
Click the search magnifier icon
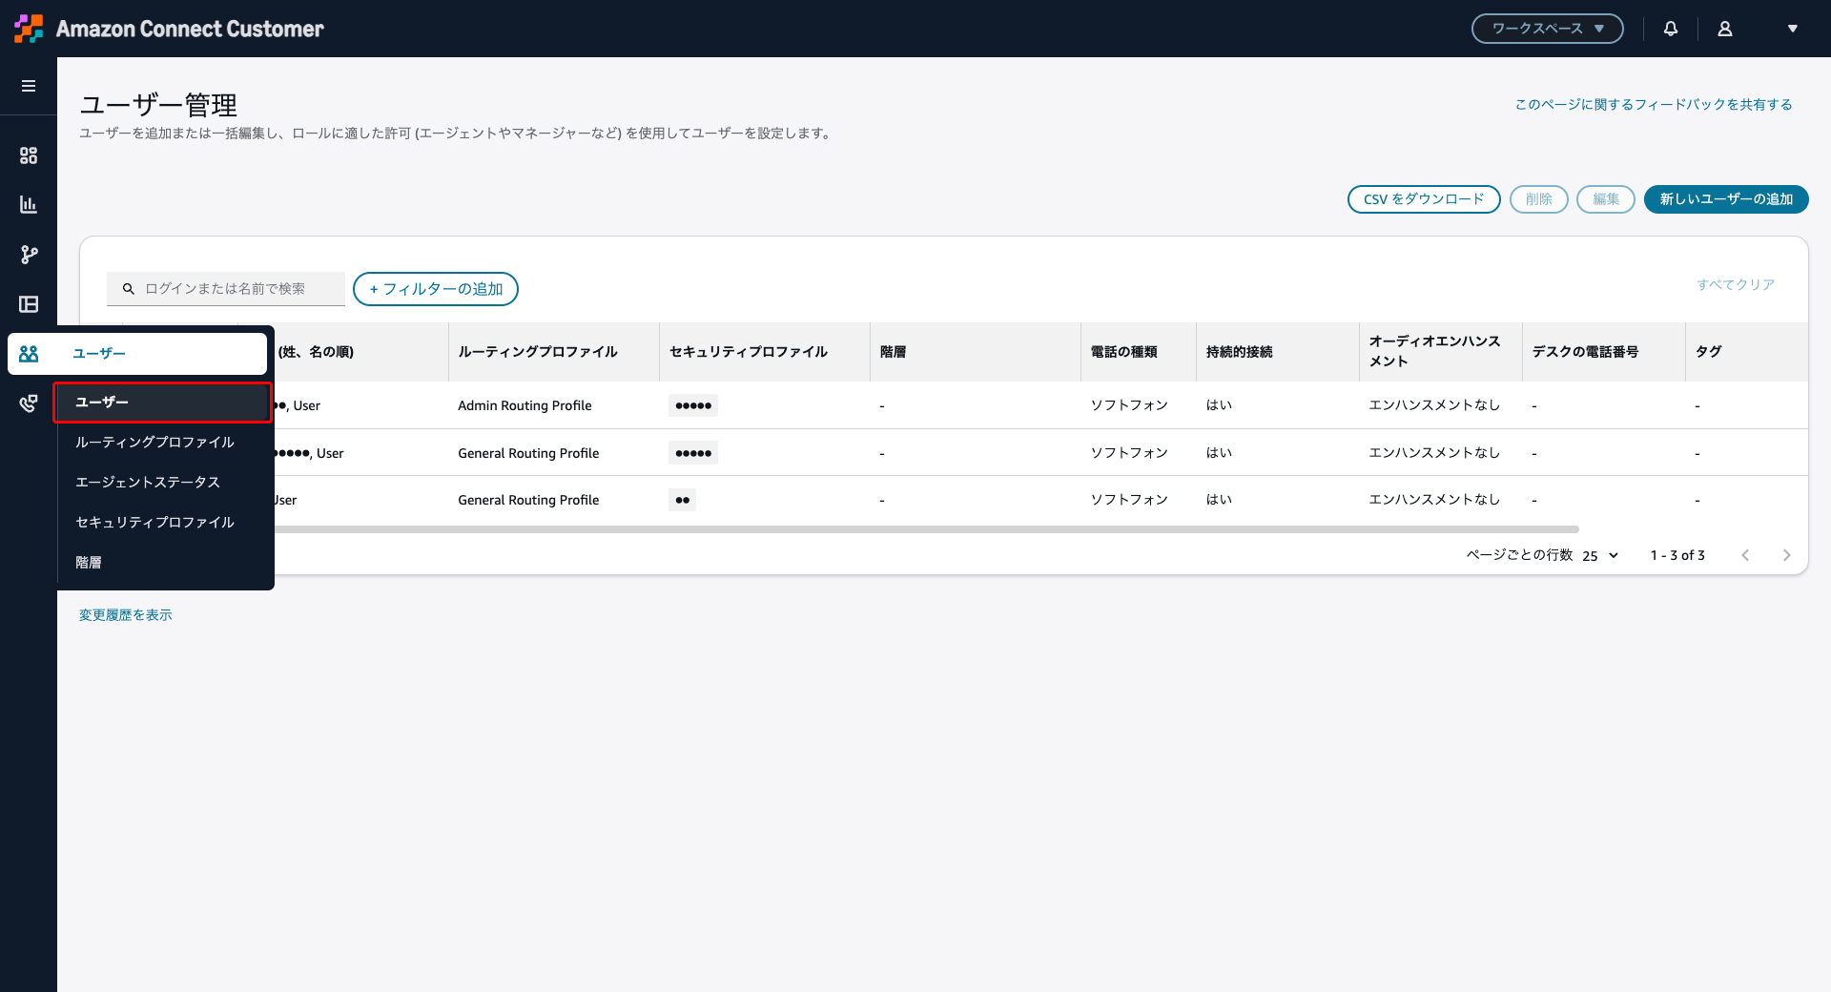click(x=129, y=289)
